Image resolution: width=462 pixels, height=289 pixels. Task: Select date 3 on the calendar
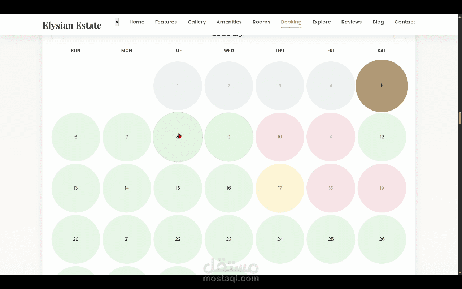pyautogui.click(x=280, y=86)
